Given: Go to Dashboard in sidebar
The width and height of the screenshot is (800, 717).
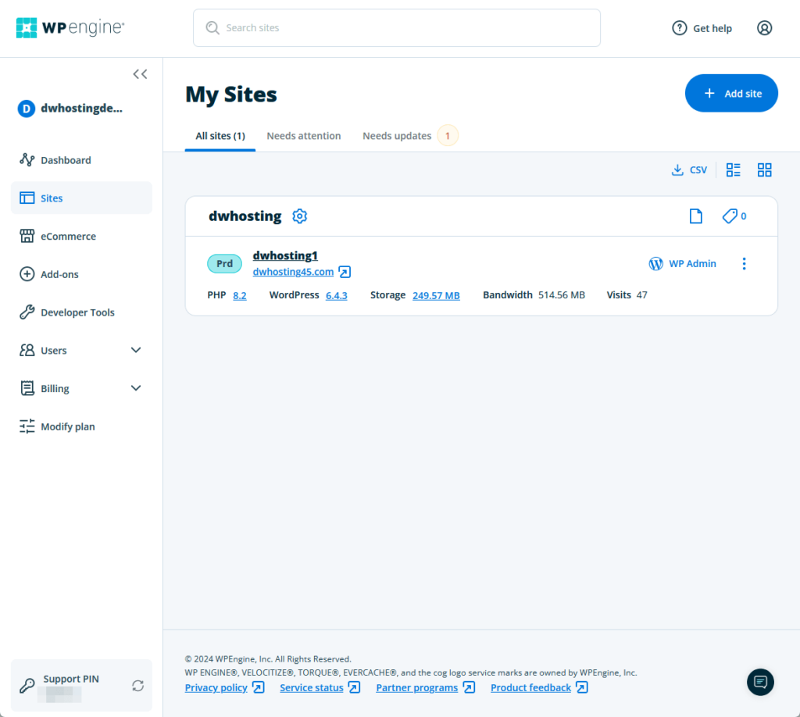Looking at the screenshot, I should [x=81, y=160].
